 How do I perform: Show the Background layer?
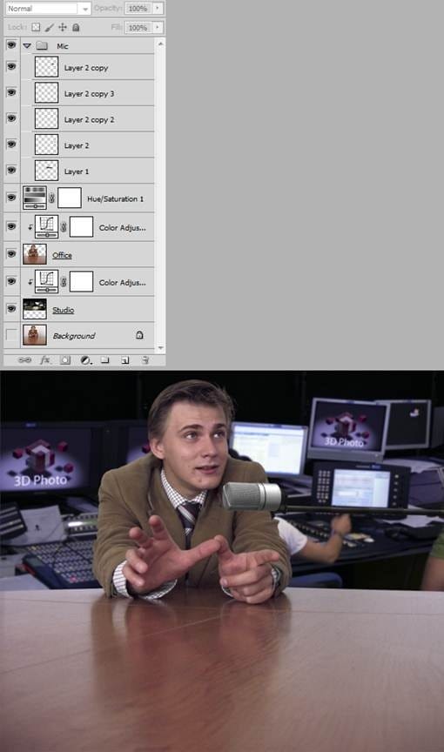(11, 335)
